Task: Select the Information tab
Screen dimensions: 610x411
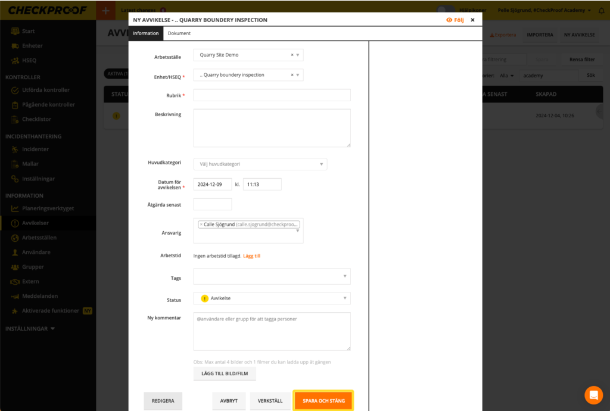Action: click(146, 33)
